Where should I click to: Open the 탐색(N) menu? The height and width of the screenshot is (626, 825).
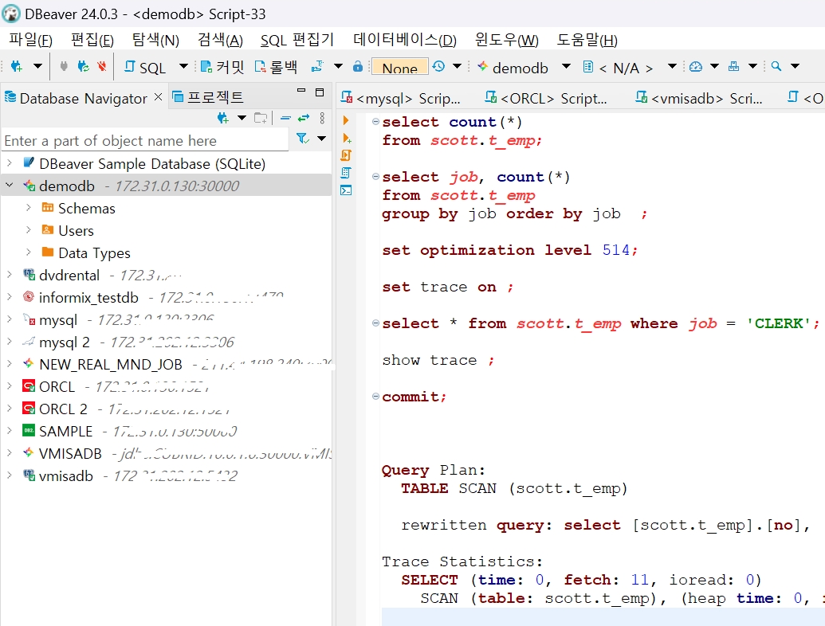coord(155,40)
